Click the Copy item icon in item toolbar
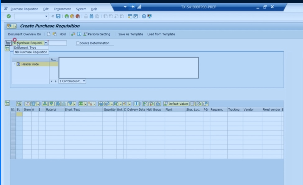The width and height of the screenshot is (303, 185). click(27, 104)
